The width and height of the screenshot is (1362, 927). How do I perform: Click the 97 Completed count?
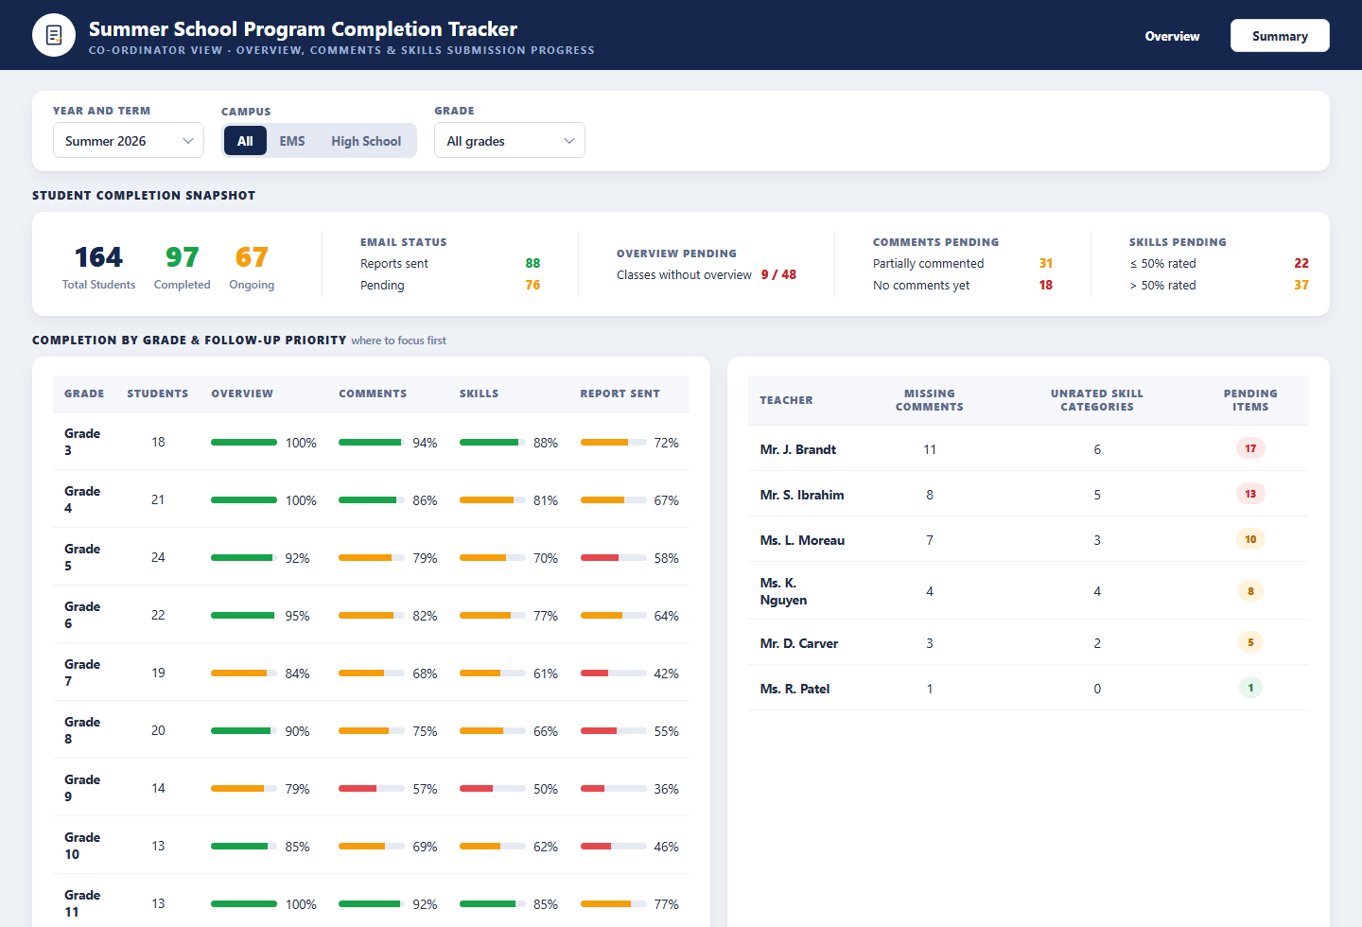coord(182,257)
